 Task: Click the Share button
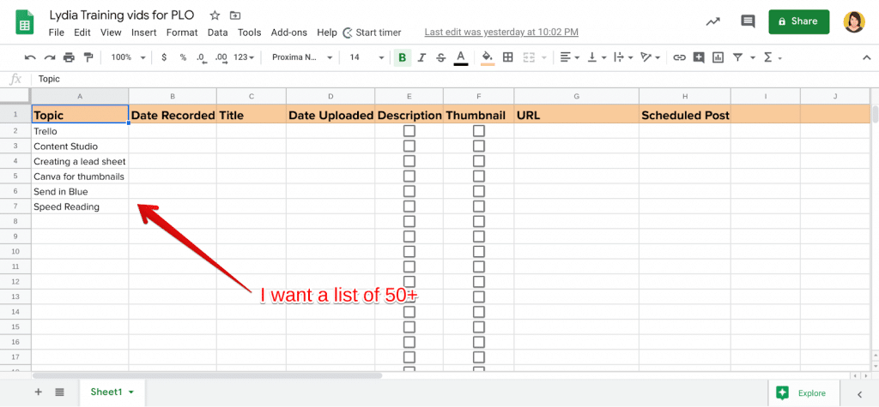(799, 21)
